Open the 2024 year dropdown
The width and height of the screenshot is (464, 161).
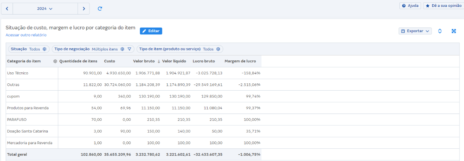tap(45, 8)
